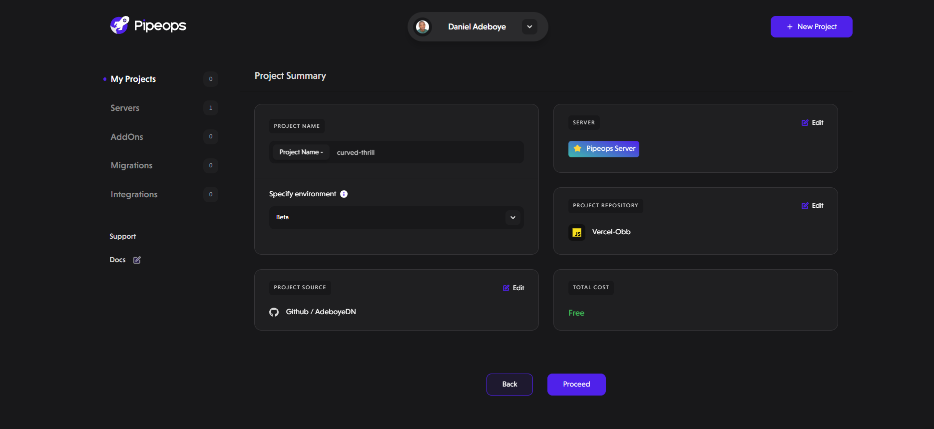Click Daniel Adeboye's profile avatar

click(x=423, y=27)
